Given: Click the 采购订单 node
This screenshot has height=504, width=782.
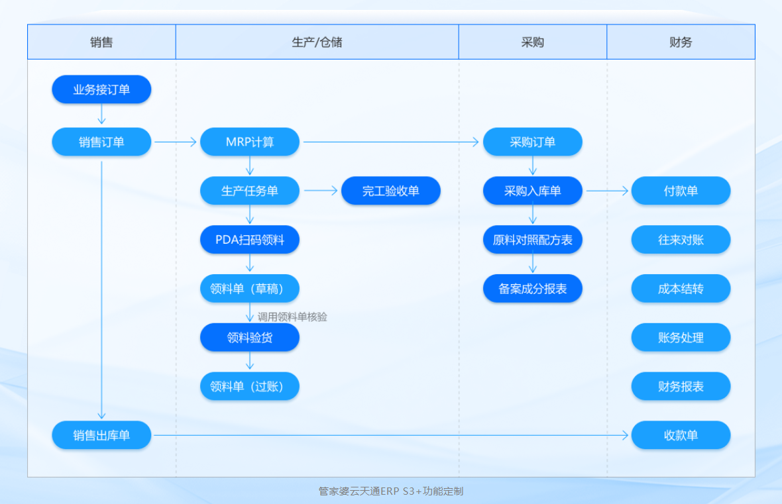Looking at the screenshot, I should (x=532, y=142).
